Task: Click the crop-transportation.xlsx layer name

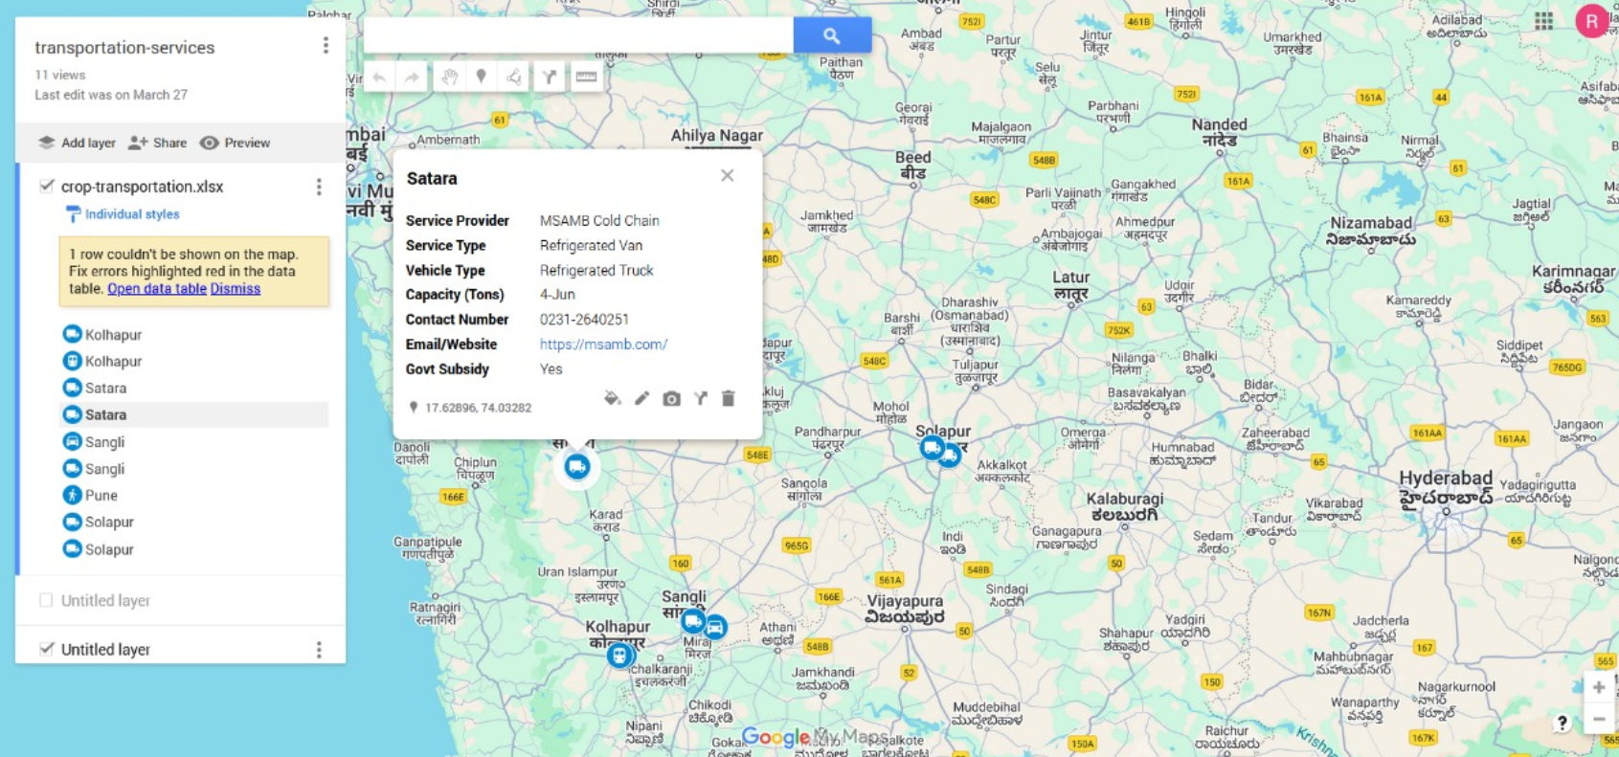Action: tap(142, 187)
